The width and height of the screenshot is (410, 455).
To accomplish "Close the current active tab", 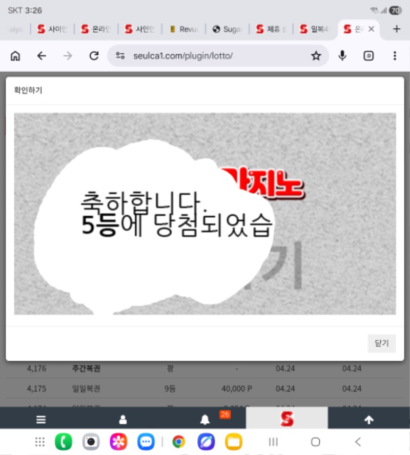I will (x=372, y=29).
